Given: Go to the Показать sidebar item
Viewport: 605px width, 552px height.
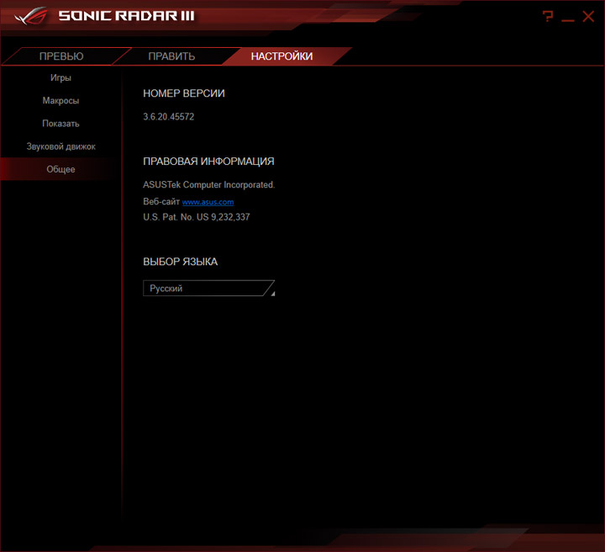Looking at the screenshot, I should (61, 124).
